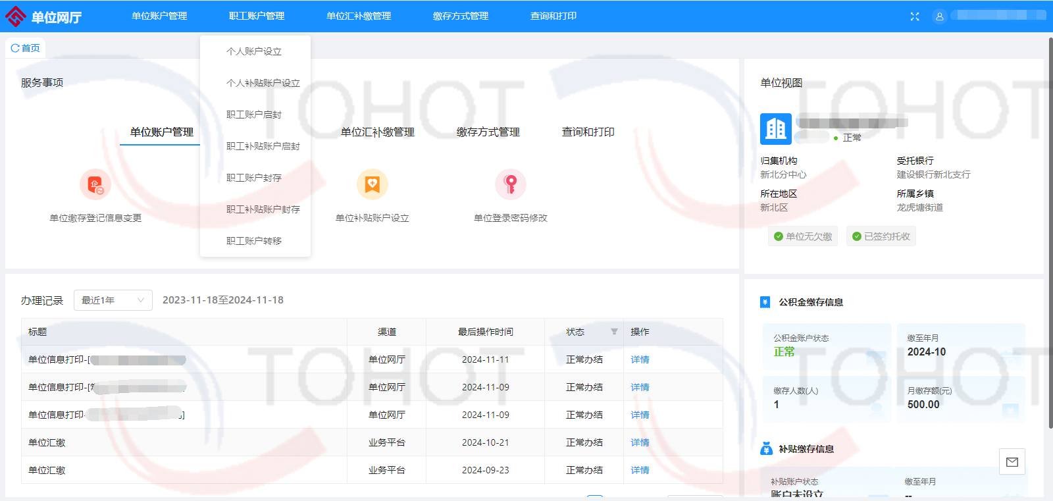Click the 单位网厅 logo icon
Image resolution: width=1053 pixels, height=501 pixels.
coord(16,16)
